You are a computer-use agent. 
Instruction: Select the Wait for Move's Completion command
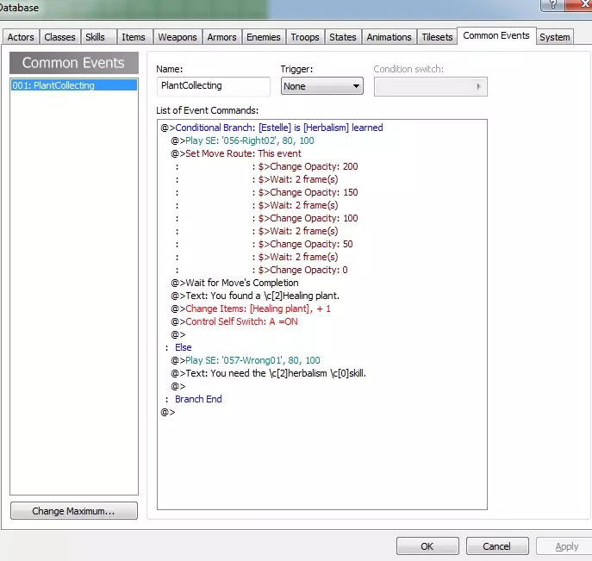tap(234, 283)
